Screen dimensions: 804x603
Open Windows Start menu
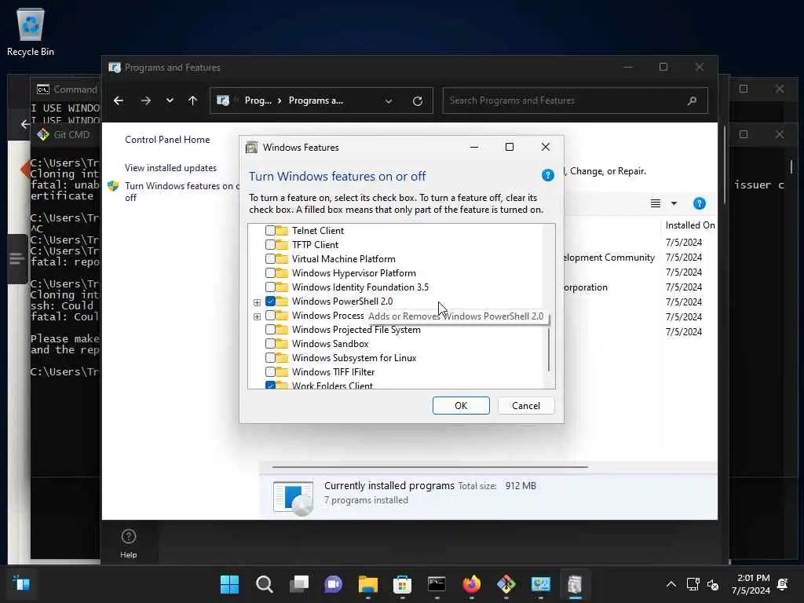pos(229,584)
